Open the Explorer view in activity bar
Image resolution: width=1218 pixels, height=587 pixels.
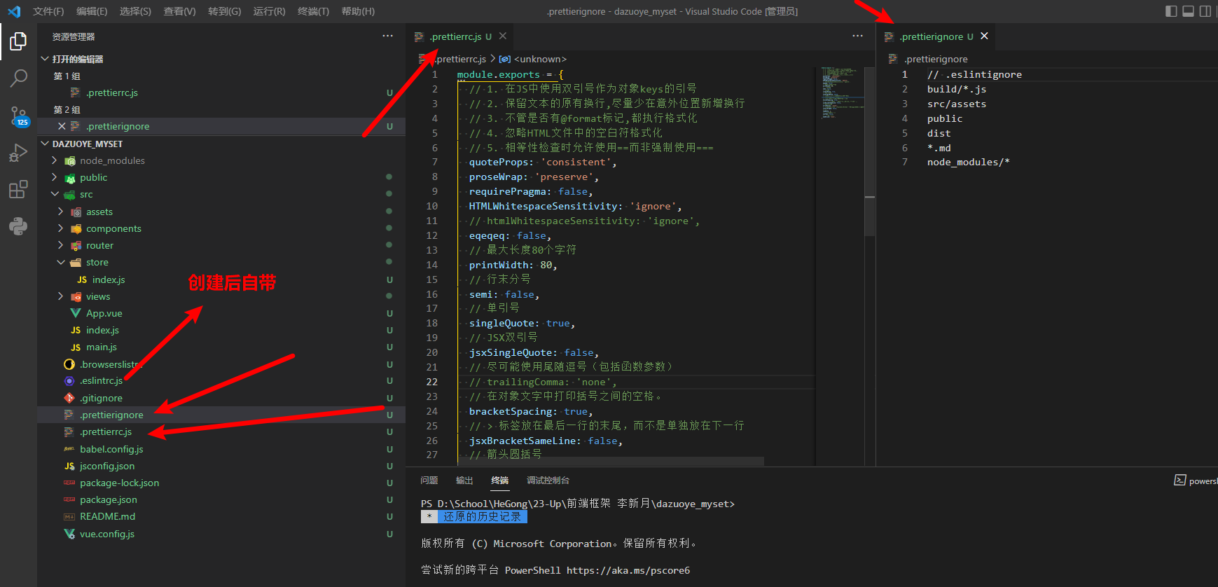tap(18, 41)
